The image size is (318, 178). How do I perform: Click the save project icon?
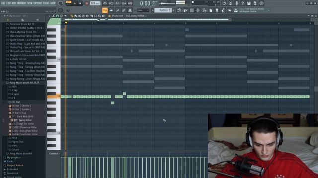(249, 3)
